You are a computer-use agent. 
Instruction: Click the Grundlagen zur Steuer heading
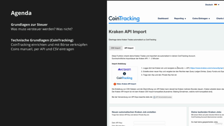(x=29, y=24)
